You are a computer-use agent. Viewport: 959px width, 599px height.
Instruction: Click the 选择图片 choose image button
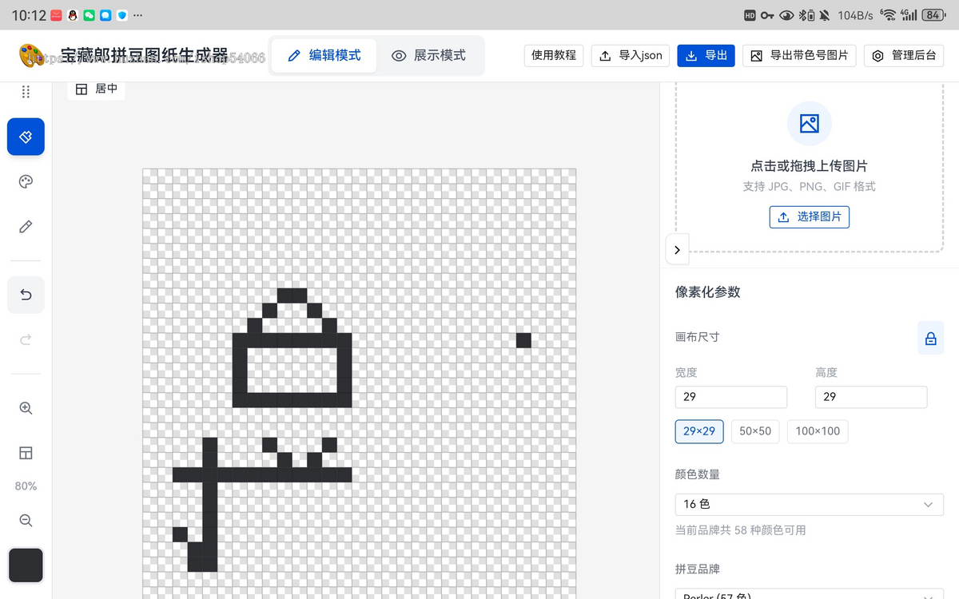pos(810,216)
